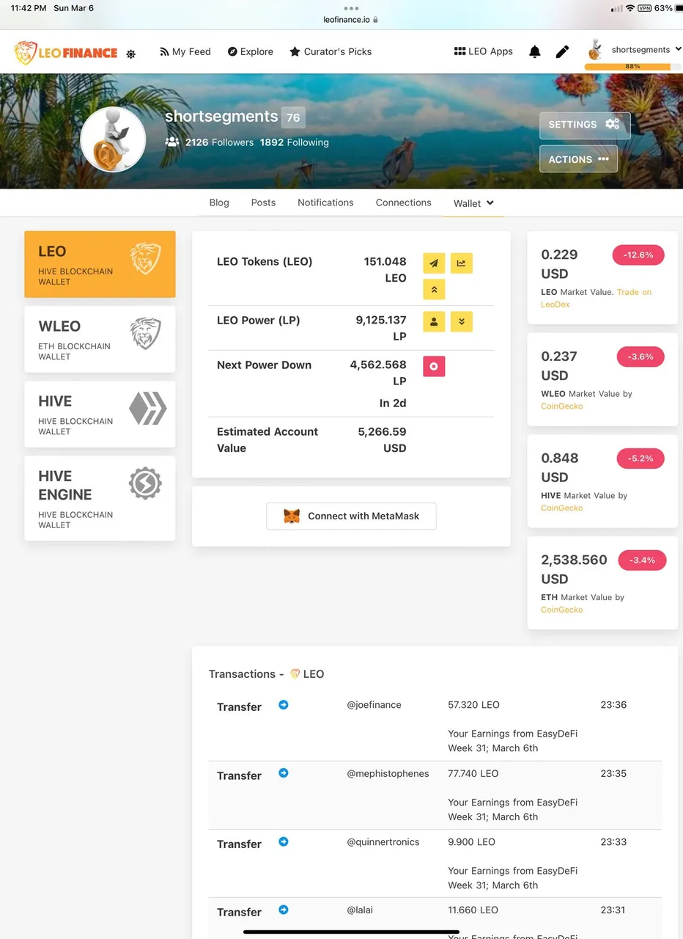Open CoinGecko link under HIVE value
Screen dimensions: 683x939
click(562, 508)
